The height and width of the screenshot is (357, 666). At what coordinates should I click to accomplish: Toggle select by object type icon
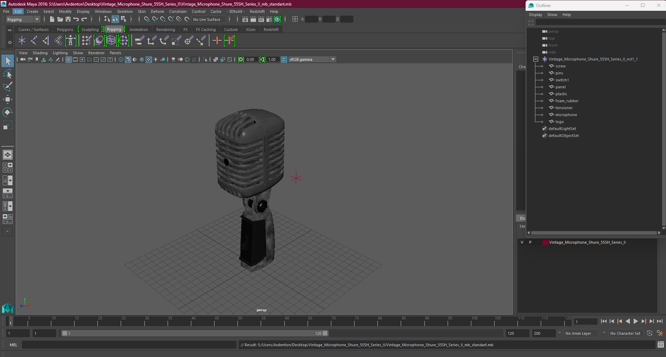pyautogui.click(x=115, y=19)
